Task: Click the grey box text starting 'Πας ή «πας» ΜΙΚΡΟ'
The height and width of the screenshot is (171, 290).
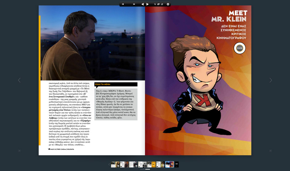Action: click(116, 104)
